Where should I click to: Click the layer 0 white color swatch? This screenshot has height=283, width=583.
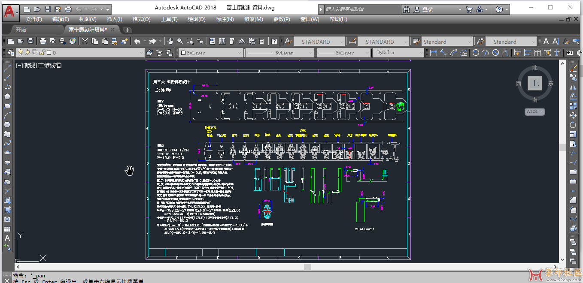pos(49,53)
